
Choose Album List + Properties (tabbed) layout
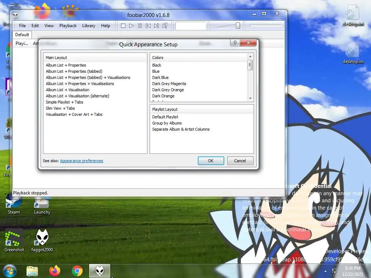(74, 71)
